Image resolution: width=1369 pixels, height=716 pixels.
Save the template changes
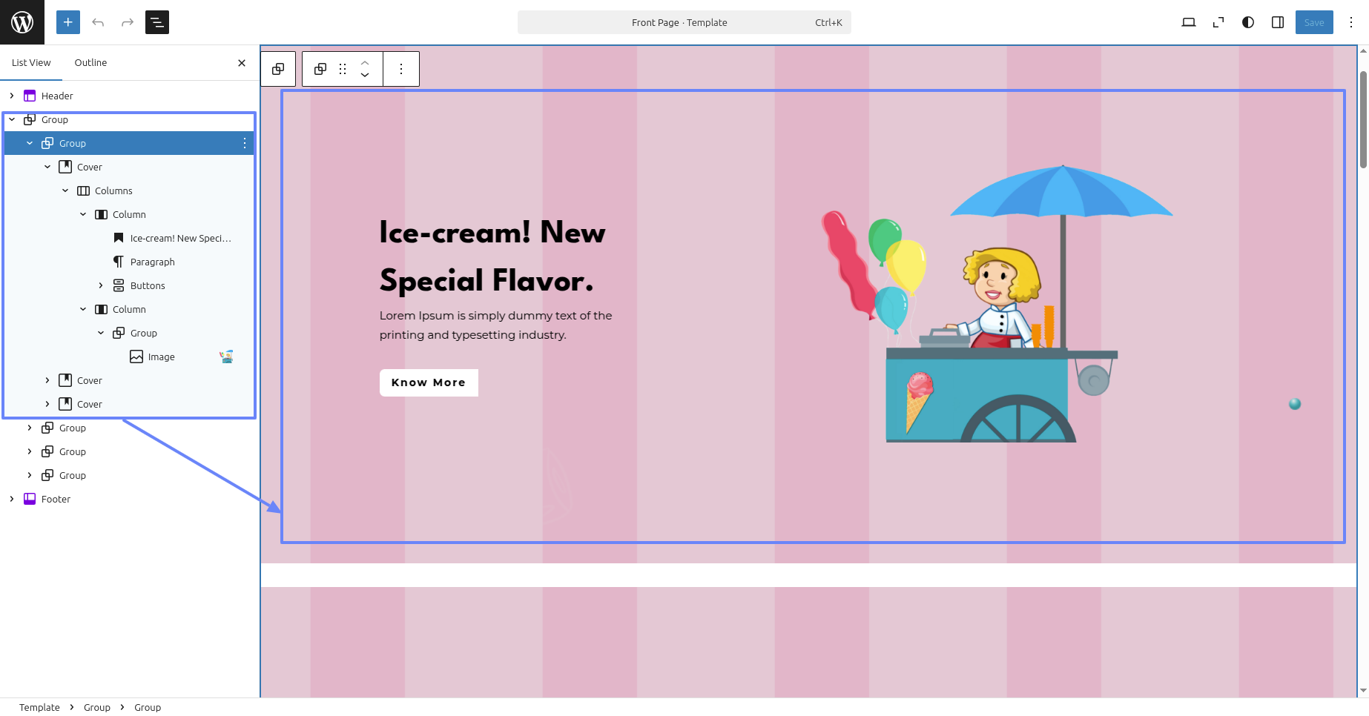(x=1314, y=22)
